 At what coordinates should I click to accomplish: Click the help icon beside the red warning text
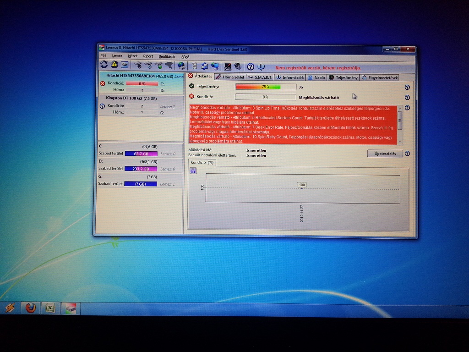[407, 108]
